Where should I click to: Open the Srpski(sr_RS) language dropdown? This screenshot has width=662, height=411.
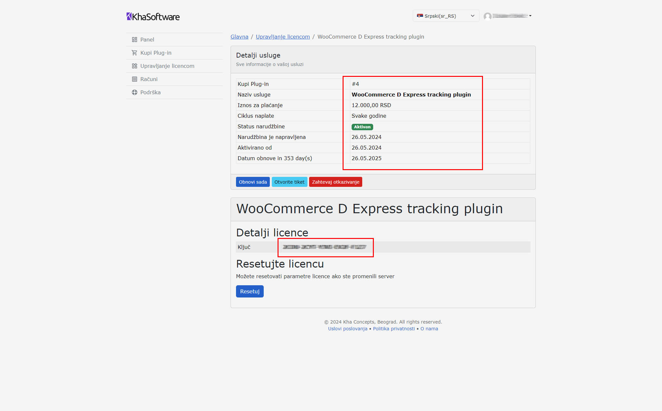[446, 16]
